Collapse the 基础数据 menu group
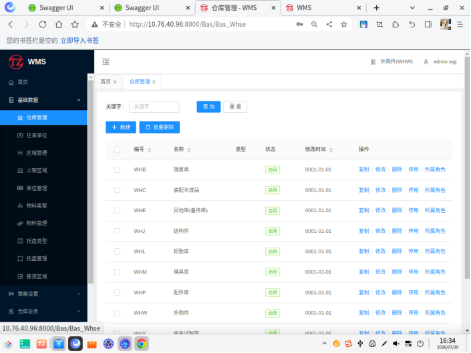This screenshot has width=471, height=353. coord(43,100)
